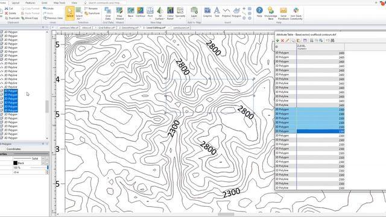Click save icon in Attribute Table toolbar
The width and height of the screenshot is (386, 217).
pyautogui.click(x=305, y=40)
